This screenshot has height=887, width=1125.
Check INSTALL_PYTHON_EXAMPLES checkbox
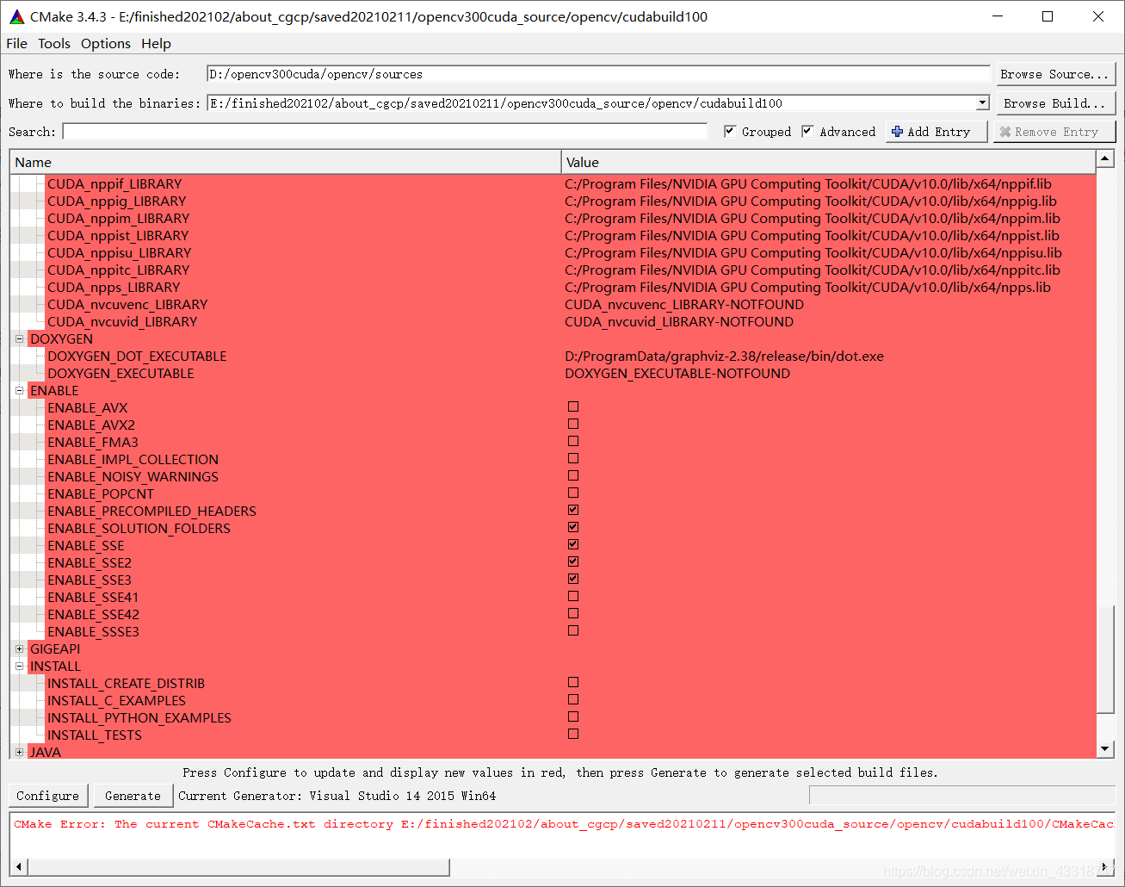(x=573, y=716)
